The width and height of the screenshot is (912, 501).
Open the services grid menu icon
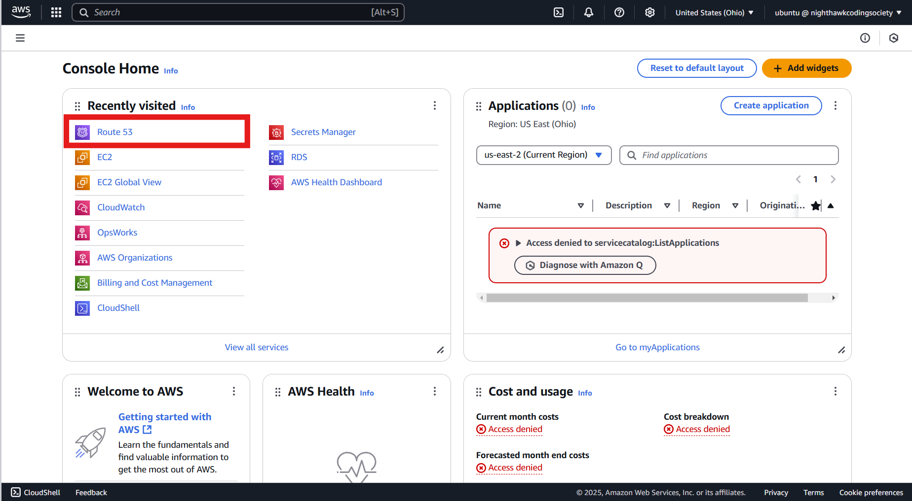[56, 12]
